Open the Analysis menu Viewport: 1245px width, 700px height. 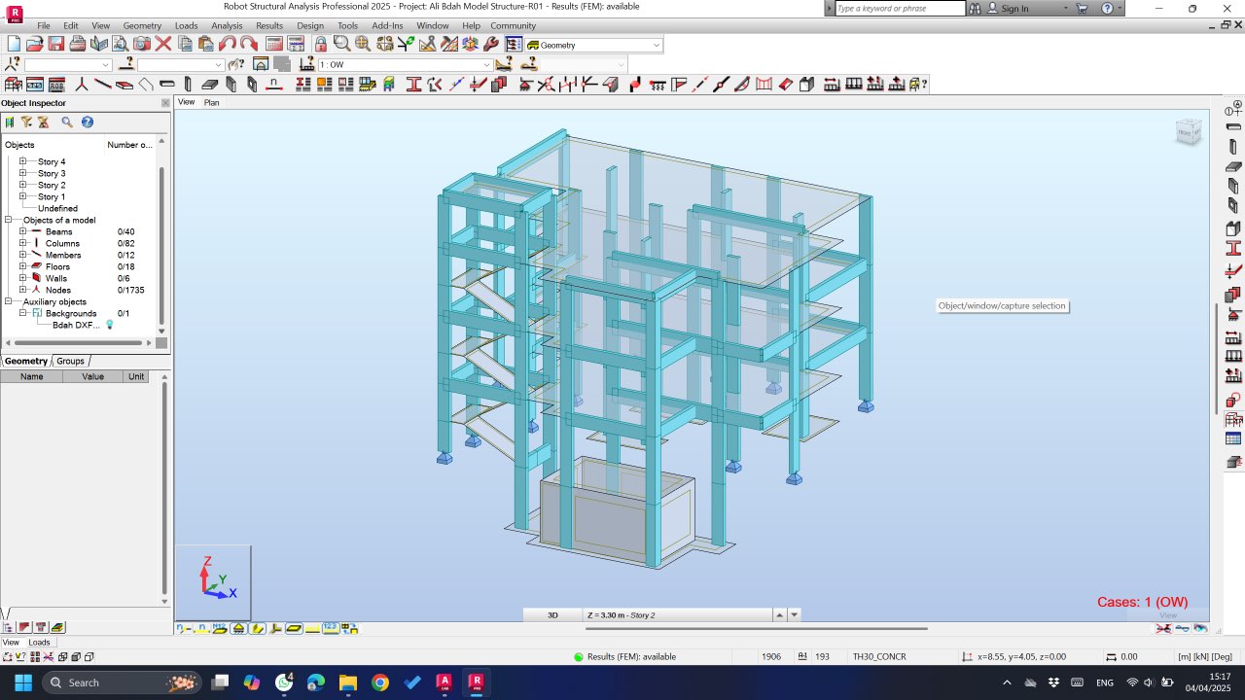(227, 25)
